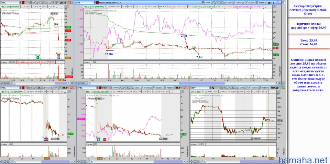The image size is (330, 164).
Task: Click patterns icon on FINL daily chart toolbar
Action: 57,2
